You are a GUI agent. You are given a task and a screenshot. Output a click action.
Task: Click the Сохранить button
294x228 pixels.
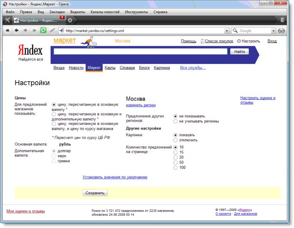coord(95,193)
